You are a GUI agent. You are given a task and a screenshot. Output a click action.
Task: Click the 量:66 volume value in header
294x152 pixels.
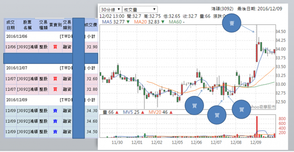(x=205, y=16)
